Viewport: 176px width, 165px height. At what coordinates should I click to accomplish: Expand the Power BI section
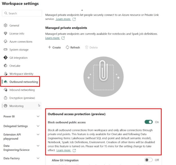pyautogui.click(x=38, y=116)
